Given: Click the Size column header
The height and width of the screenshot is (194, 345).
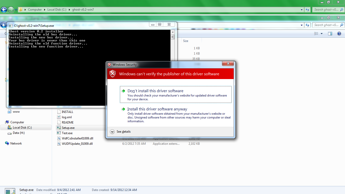Looking at the screenshot, I should [191, 41].
